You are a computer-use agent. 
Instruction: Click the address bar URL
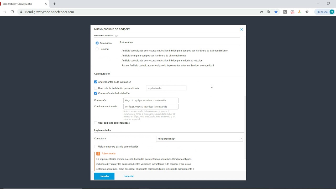(49, 12)
